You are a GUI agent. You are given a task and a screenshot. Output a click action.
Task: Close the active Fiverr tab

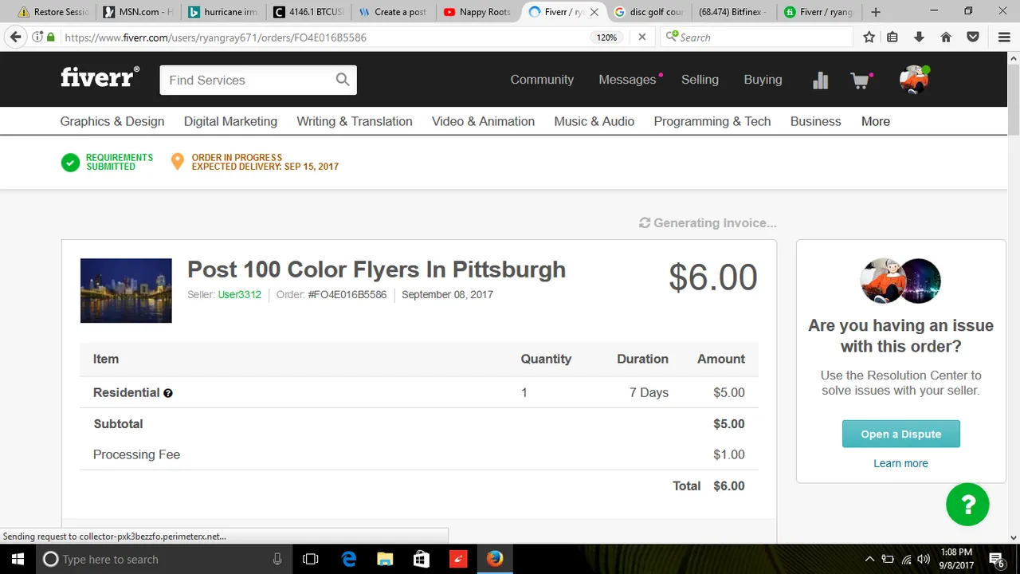pyautogui.click(x=594, y=12)
